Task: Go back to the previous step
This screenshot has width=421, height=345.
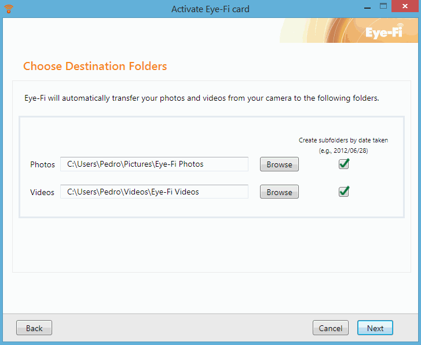Action: coord(34,328)
